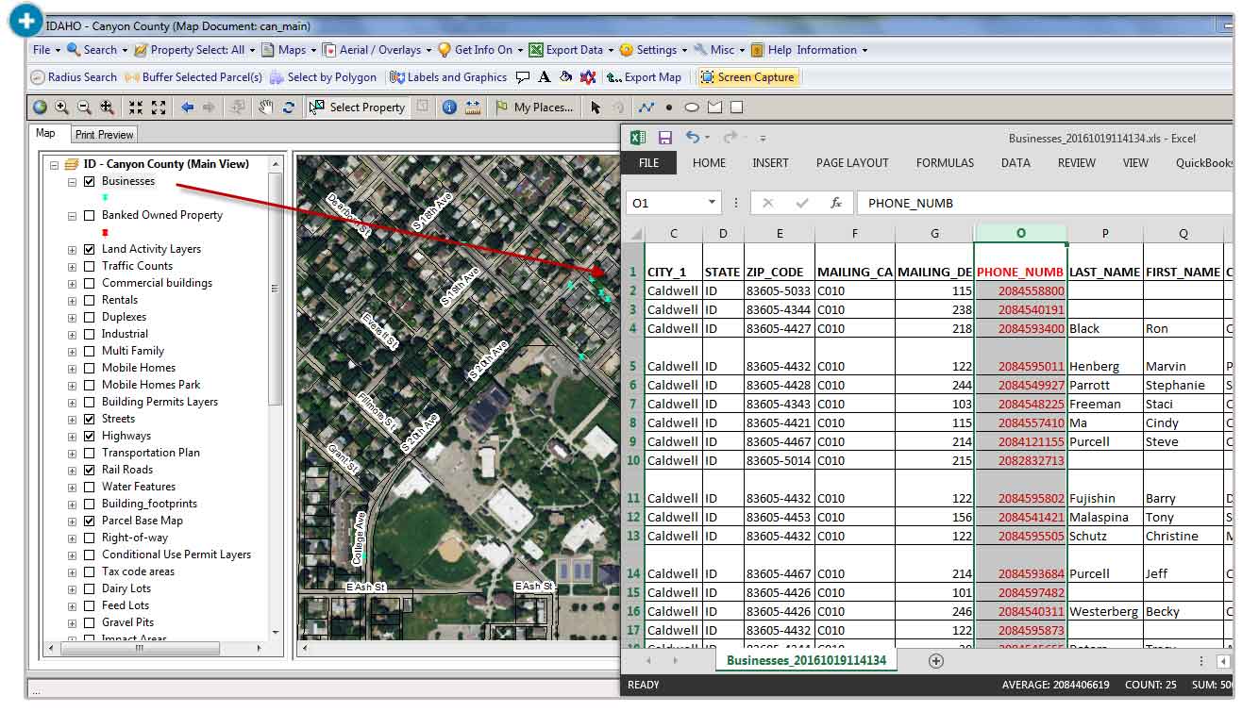Click the Excel formula bar input
This screenshot has height=712, width=1259.
1044,203
